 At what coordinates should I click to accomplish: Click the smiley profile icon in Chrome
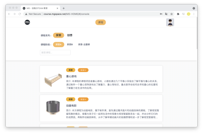(189, 14)
